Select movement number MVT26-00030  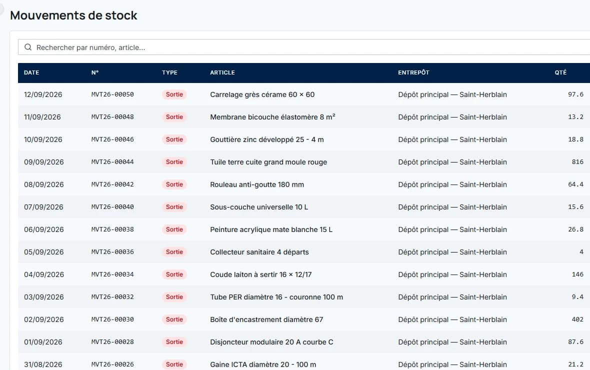[x=112, y=319]
